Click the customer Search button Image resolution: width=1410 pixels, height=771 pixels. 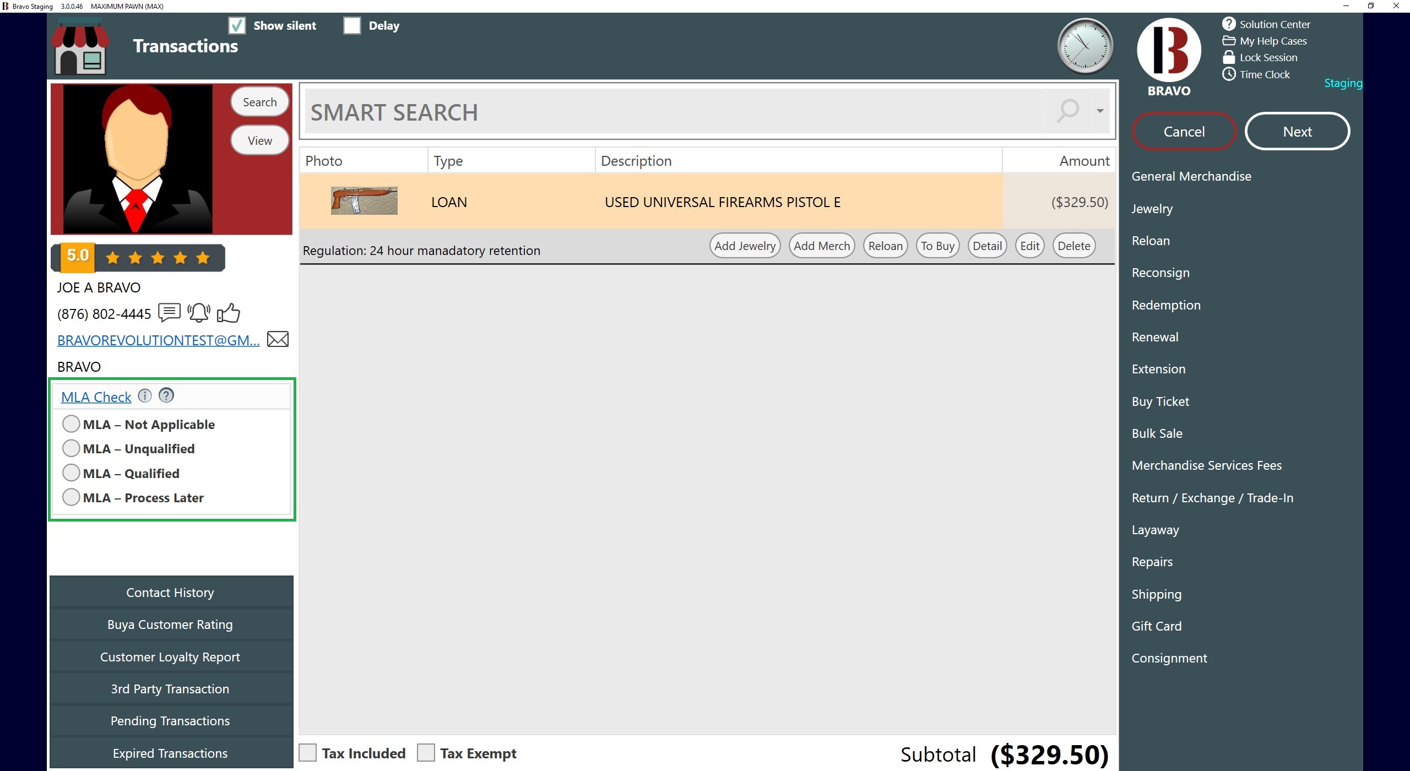260,102
